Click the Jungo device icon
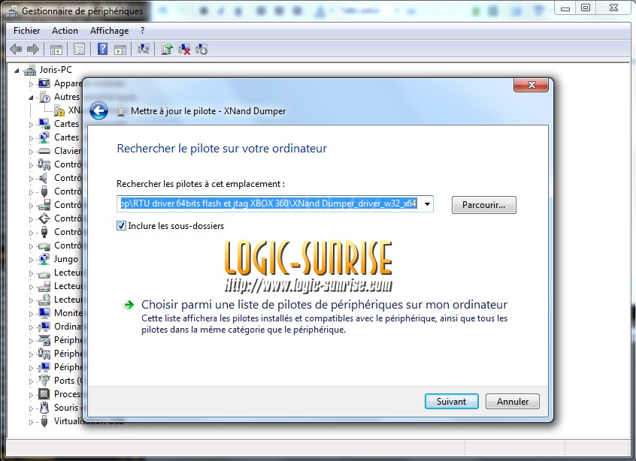Viewport: 636px width, 461px height. (44, 259)
